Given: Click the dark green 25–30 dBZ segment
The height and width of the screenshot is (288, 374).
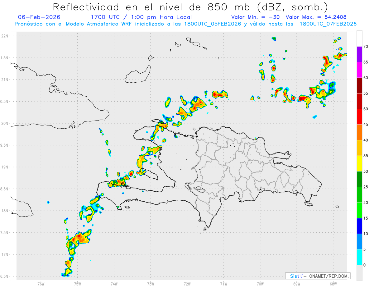Looking at the screenshot, I should click(359, 179).
